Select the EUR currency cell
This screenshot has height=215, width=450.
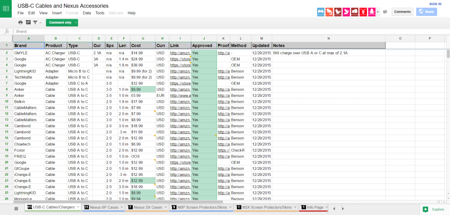click(x=162, y=96)
